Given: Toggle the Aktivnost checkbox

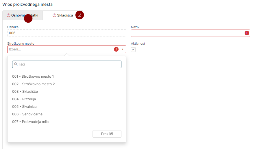Looking at the screenshot, I should tap(133, 50).
